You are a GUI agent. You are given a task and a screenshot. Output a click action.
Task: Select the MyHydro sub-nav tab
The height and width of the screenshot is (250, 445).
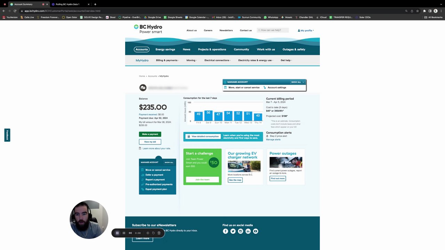point(142,60)
